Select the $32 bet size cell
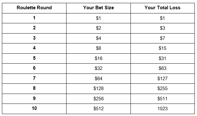Image resolution: width=197 pixels, height=116 pixels. point(98,68)
